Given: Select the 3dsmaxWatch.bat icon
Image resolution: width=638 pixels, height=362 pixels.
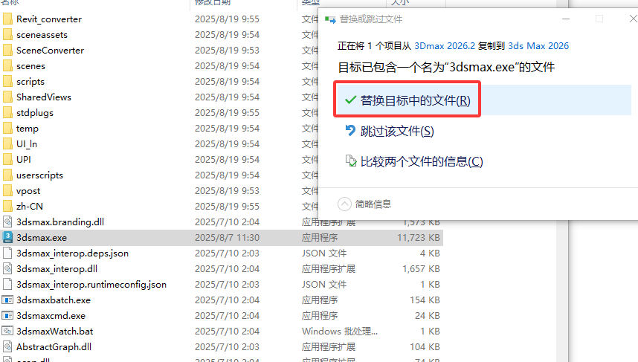Looking at the screenshot, I should click(7, 331).
